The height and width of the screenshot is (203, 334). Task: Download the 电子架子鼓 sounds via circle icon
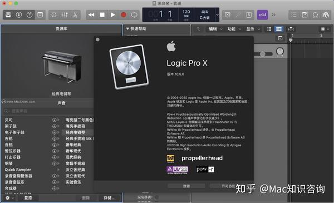[x=55, y=132]
